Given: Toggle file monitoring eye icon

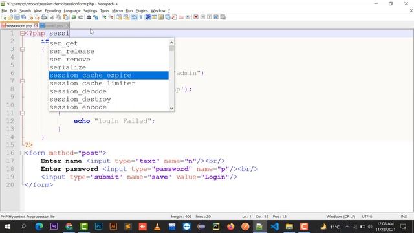Looking at the screenshot, I should (188, 17).
